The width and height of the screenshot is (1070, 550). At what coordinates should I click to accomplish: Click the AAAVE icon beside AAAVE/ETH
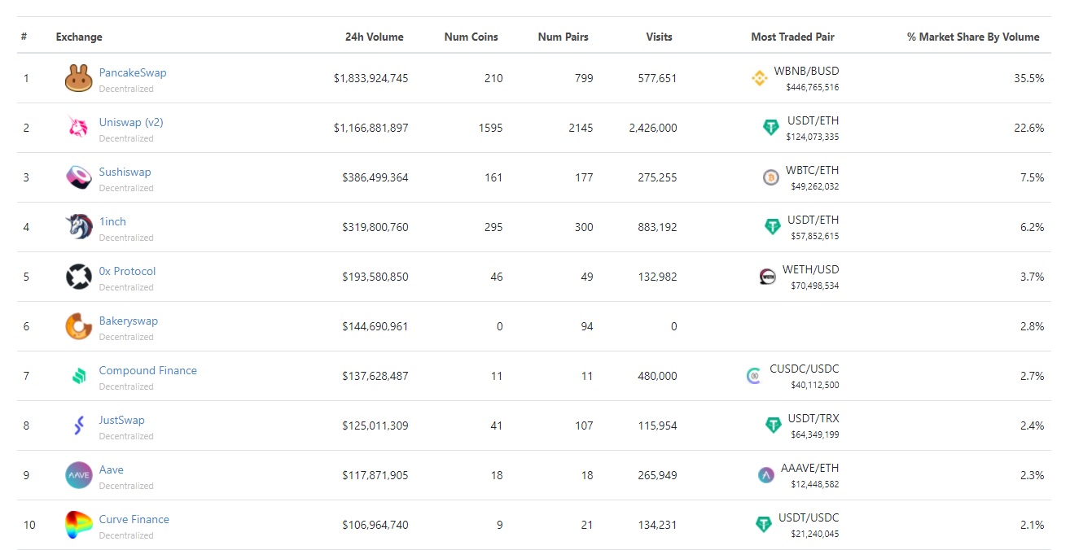[x=766, y=475]
